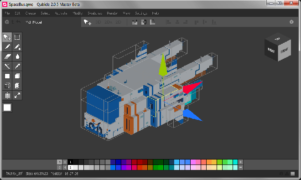The image size is (301, 180).
Task: Switch to 2DA edit mode
Action: 108,22
